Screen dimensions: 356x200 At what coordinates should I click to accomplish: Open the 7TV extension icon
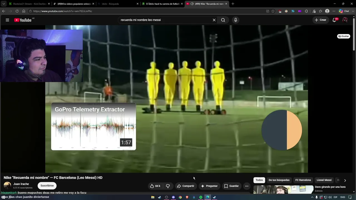click(293, 11)
